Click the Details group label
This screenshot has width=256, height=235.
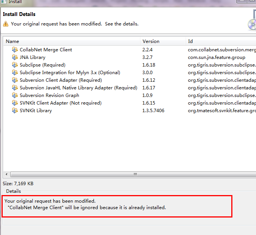[x=13, y=191]
